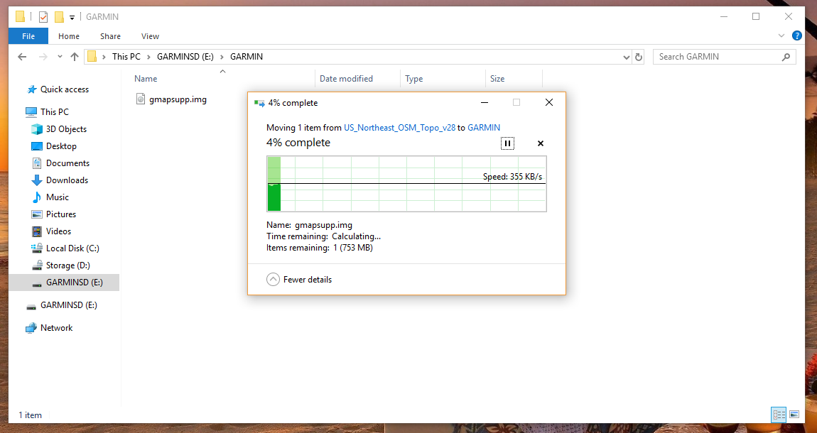Click the New folder quick access icon
This screenshot has height=433, width=817.
(x=59, y=16)
